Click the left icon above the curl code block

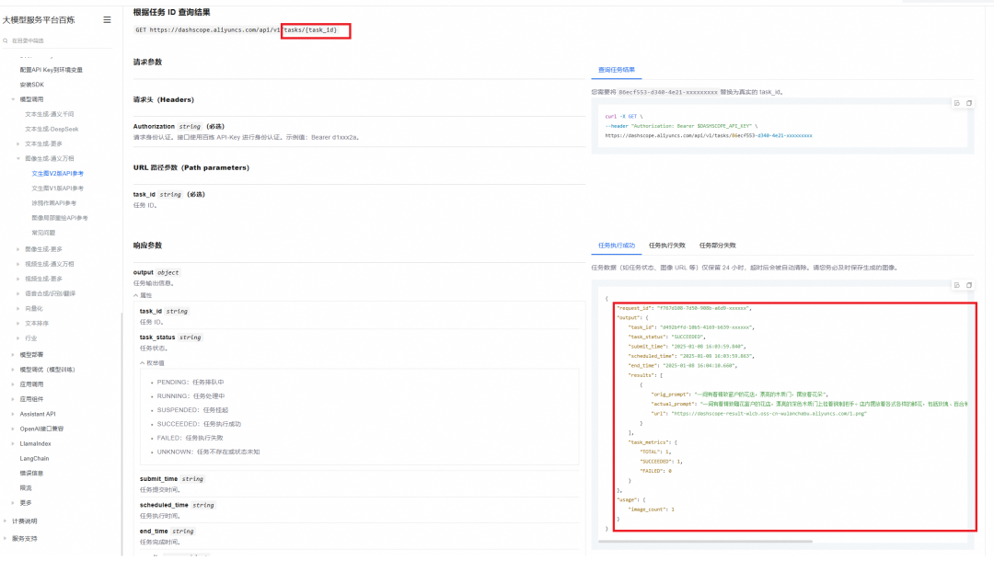(x=957, y=103)
